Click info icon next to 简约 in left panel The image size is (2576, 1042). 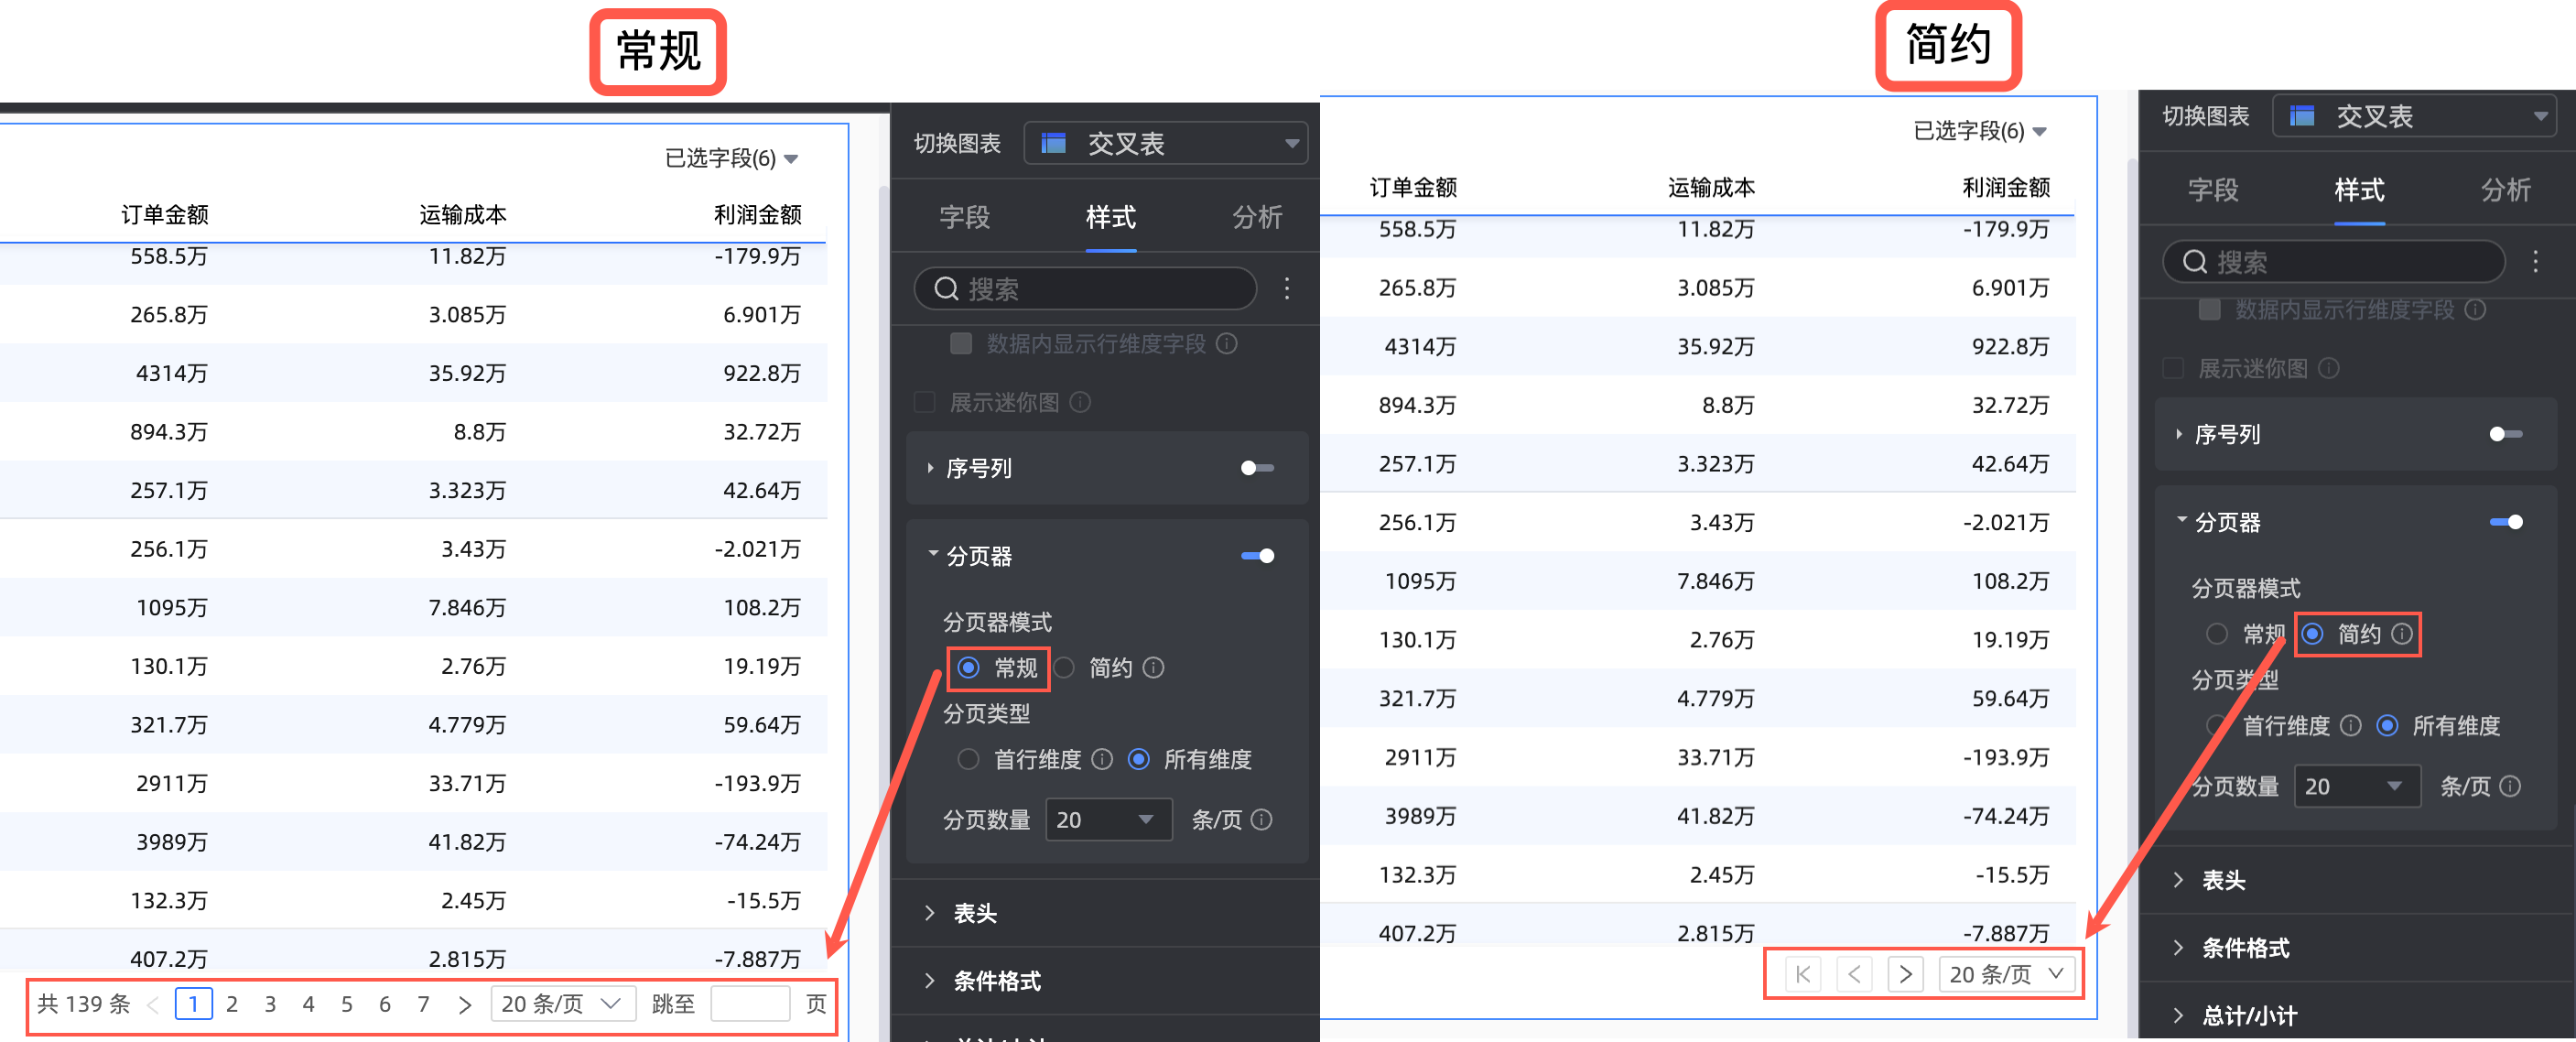tap(1153, 667)
